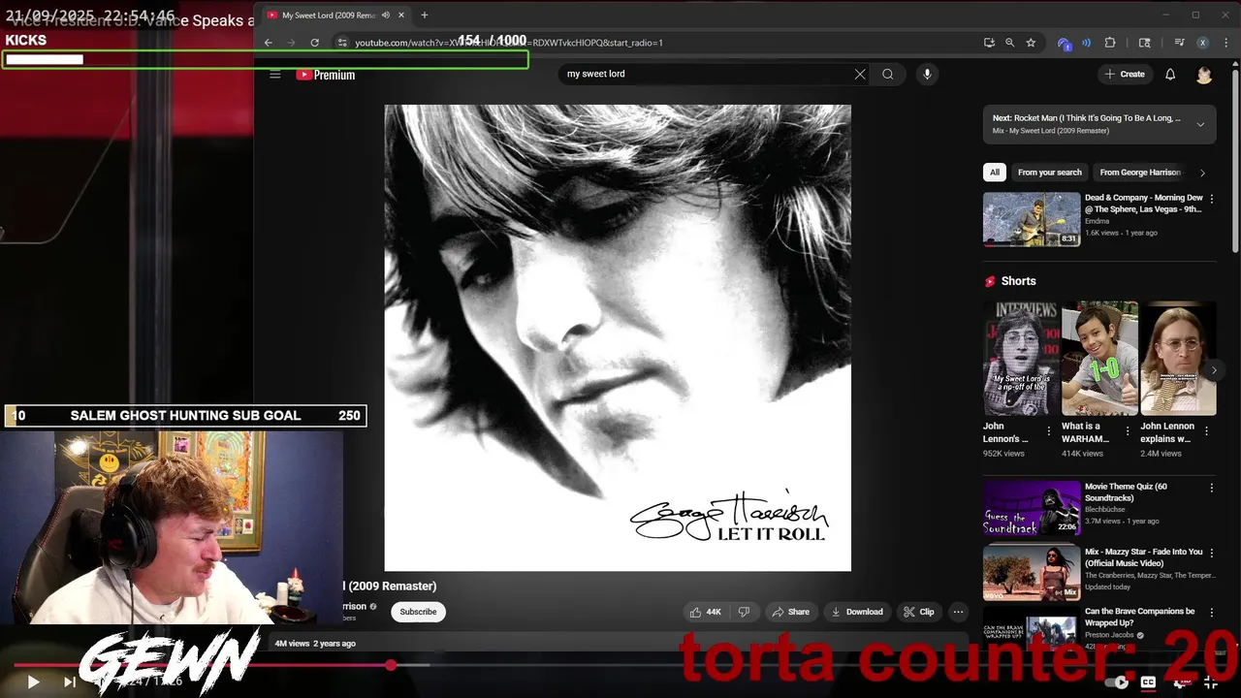The image size is (1241, 698).
Task: Dislike the video
Action: (744, 612)
